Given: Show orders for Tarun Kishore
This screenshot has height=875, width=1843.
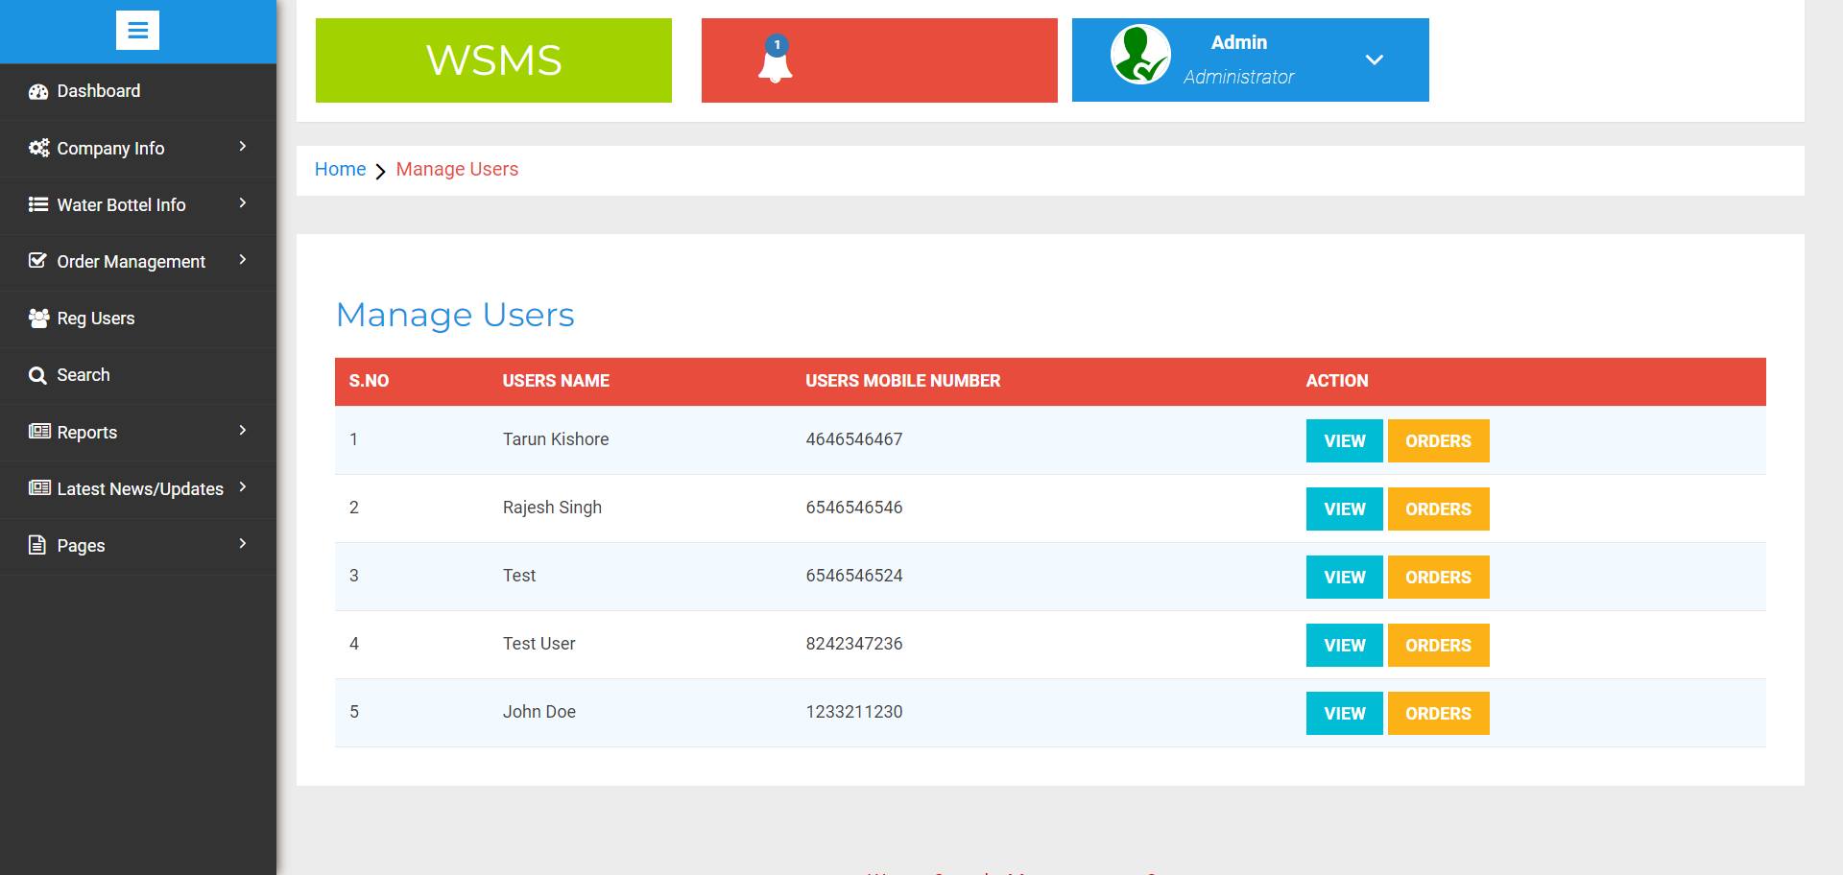Looking at the screenshot, I should [1438, 440].
